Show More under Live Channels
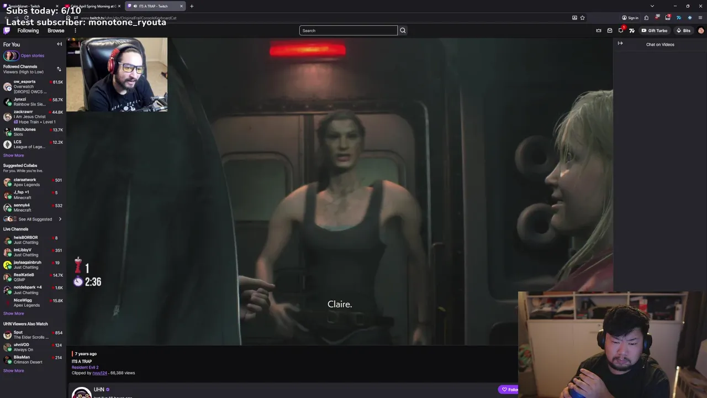The height and width of the screenshot is (398, 707). 13,313
